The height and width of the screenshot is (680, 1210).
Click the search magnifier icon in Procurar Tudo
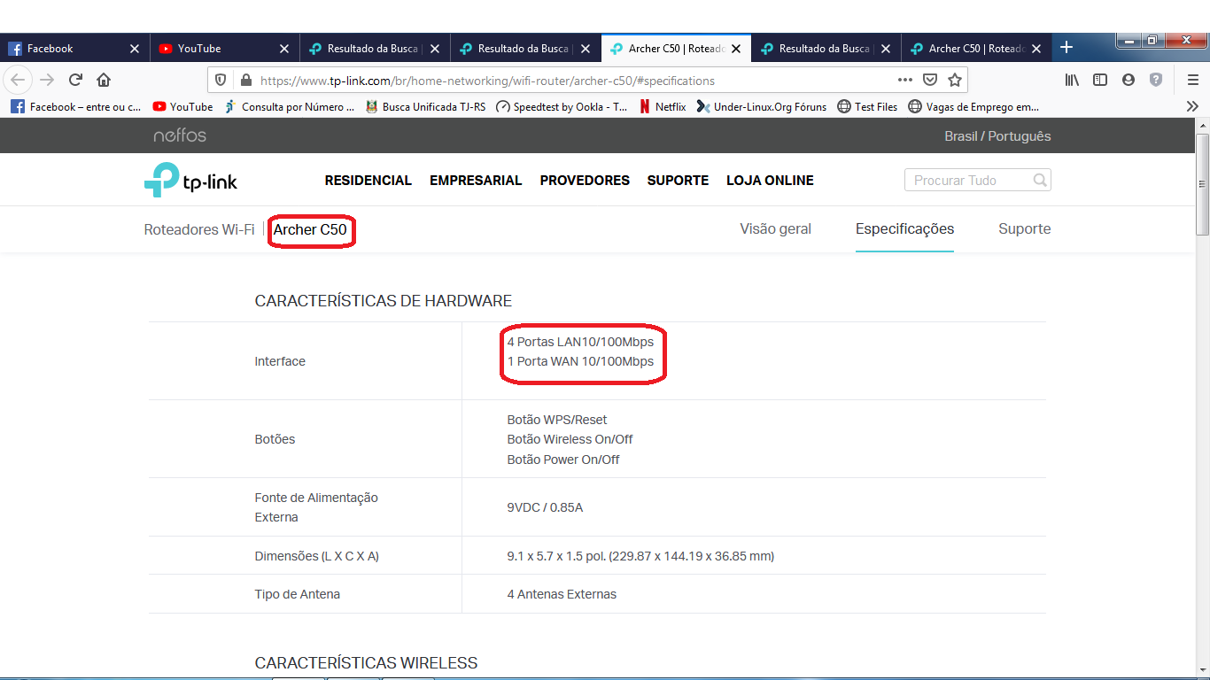tap(1040, 180)
